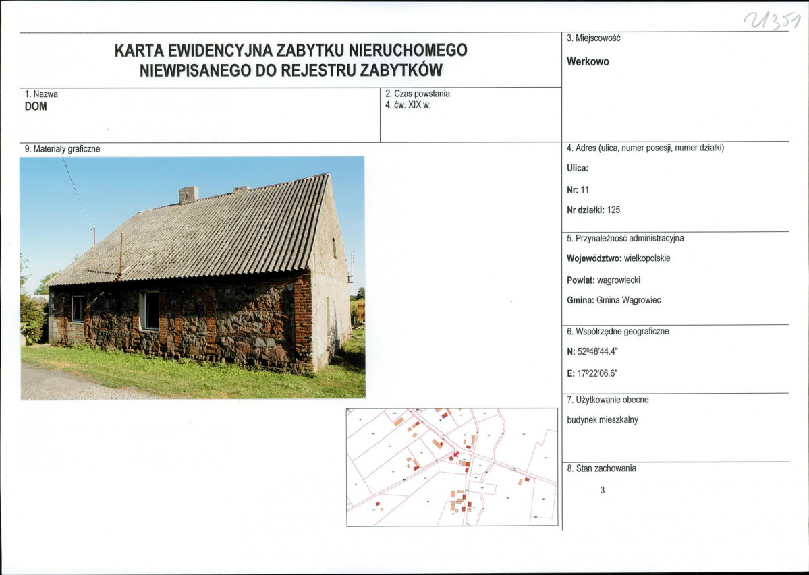
Task: Click the latitude value N: 52°48'44.4"
Action: [592, 352]
